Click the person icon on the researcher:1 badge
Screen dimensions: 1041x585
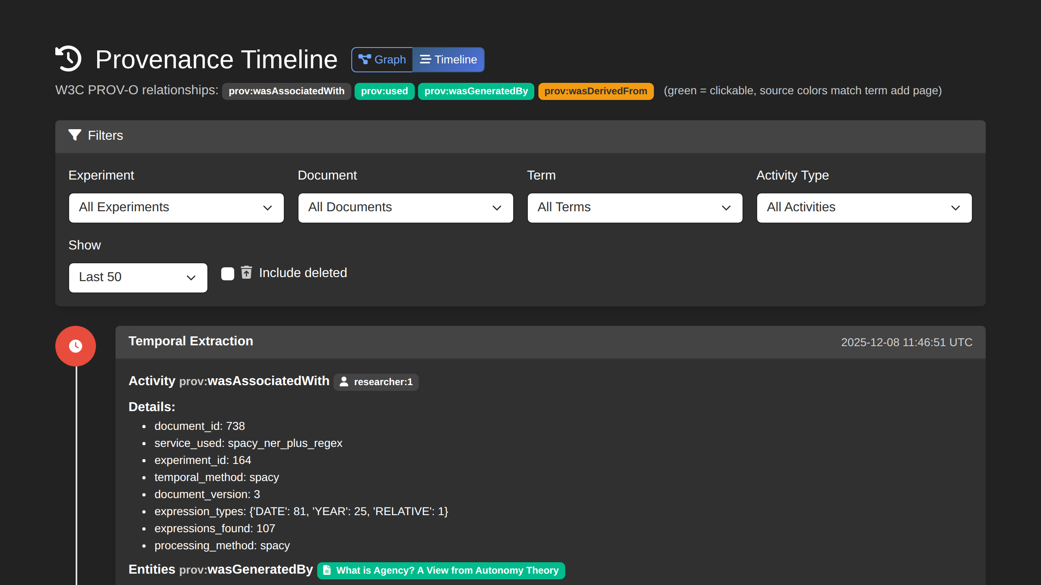pyautogui.click(x=344, y=381)
